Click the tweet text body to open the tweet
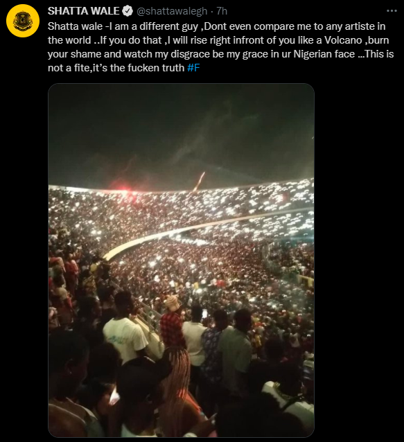This screenshot has width=404, height=442. point(221,47)
